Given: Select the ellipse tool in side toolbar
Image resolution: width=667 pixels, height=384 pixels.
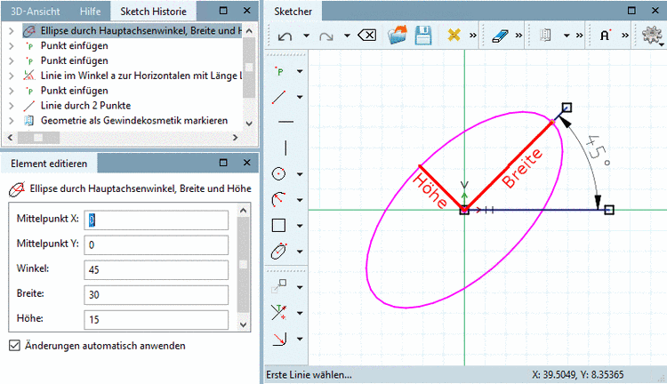Looking at the screenshot, I should pyautogui.click(x=278, y=251).
